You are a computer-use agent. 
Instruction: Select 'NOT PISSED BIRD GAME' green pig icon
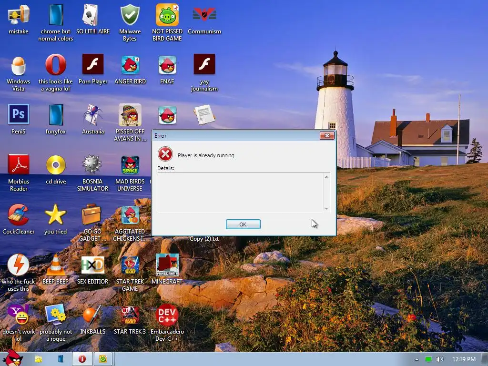[x=167, y=15]
